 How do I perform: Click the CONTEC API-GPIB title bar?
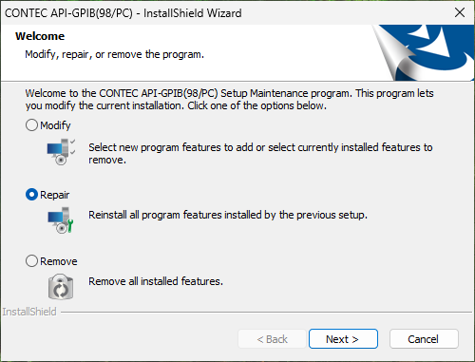pyautogui.click(x=221, y=13)
